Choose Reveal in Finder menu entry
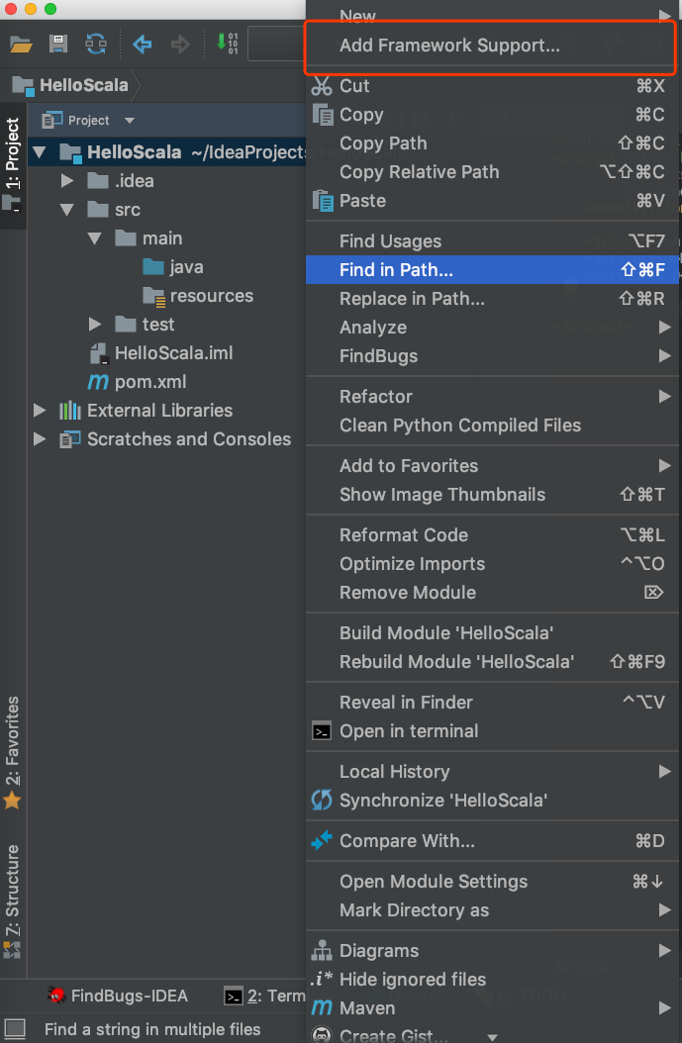This screenshot has width=682, height=1043. (492, 703)
